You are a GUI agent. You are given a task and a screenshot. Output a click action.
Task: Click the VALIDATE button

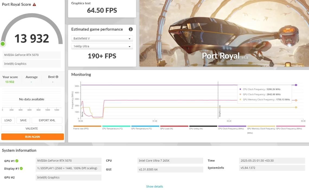32,128
